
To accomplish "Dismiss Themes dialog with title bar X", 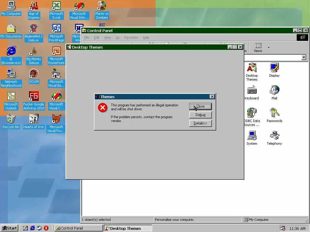I will [x=212, y=96].
